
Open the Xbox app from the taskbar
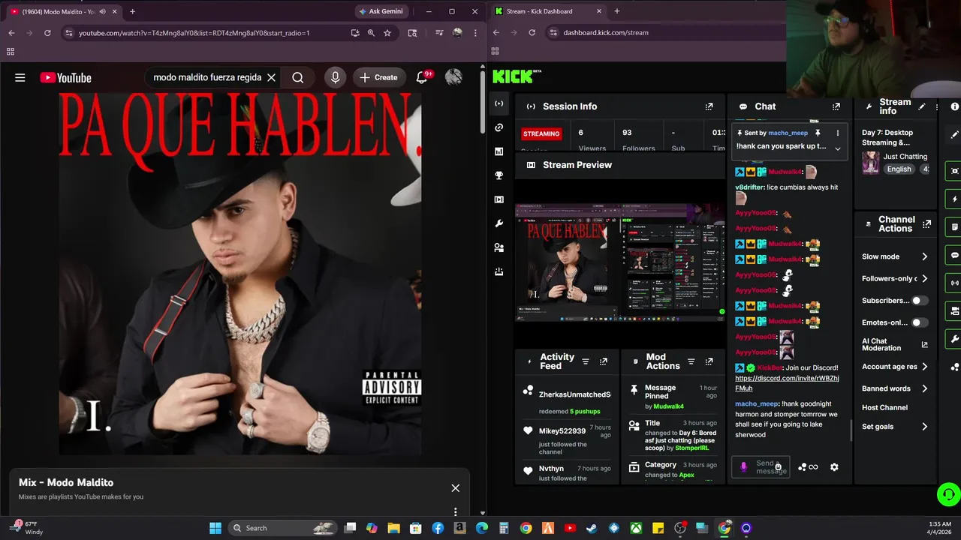tap(636, 528)
